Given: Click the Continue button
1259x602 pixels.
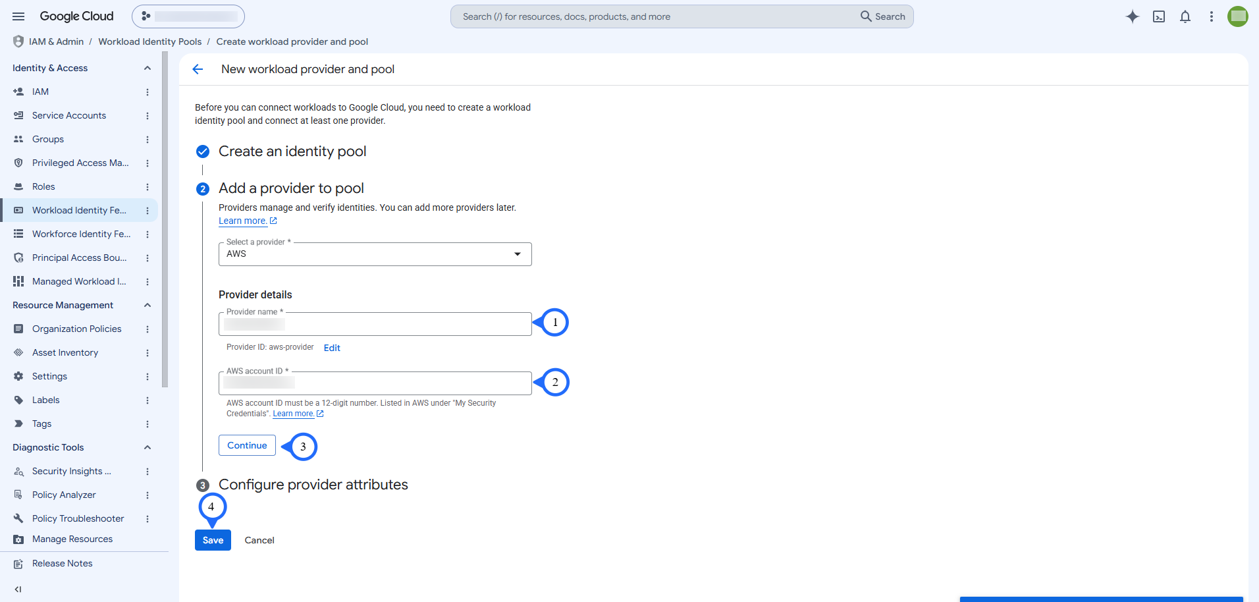Looking at the screenshot, I should [x=247, y=445].
